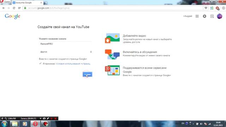226x127 pixels.
Task: Open the blue-green extension icon in toolbar
Action: click(212, 8)
